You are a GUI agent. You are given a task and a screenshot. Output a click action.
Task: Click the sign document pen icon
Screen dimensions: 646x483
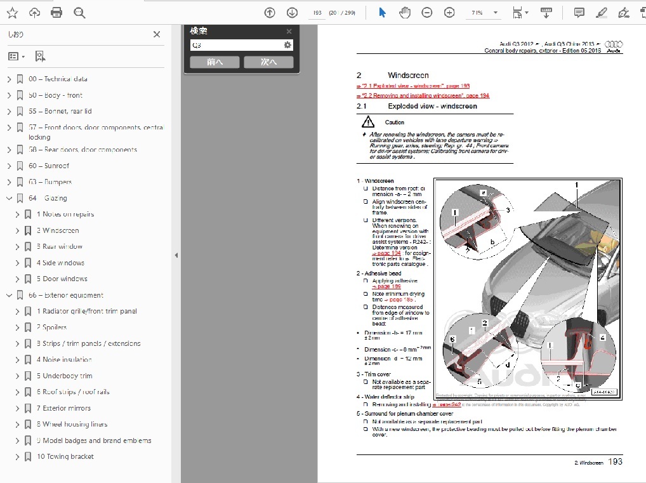(624, 13)
